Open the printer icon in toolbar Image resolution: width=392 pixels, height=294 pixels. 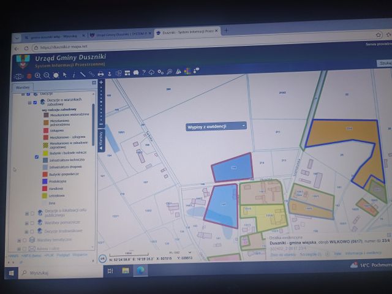[100, 73]
